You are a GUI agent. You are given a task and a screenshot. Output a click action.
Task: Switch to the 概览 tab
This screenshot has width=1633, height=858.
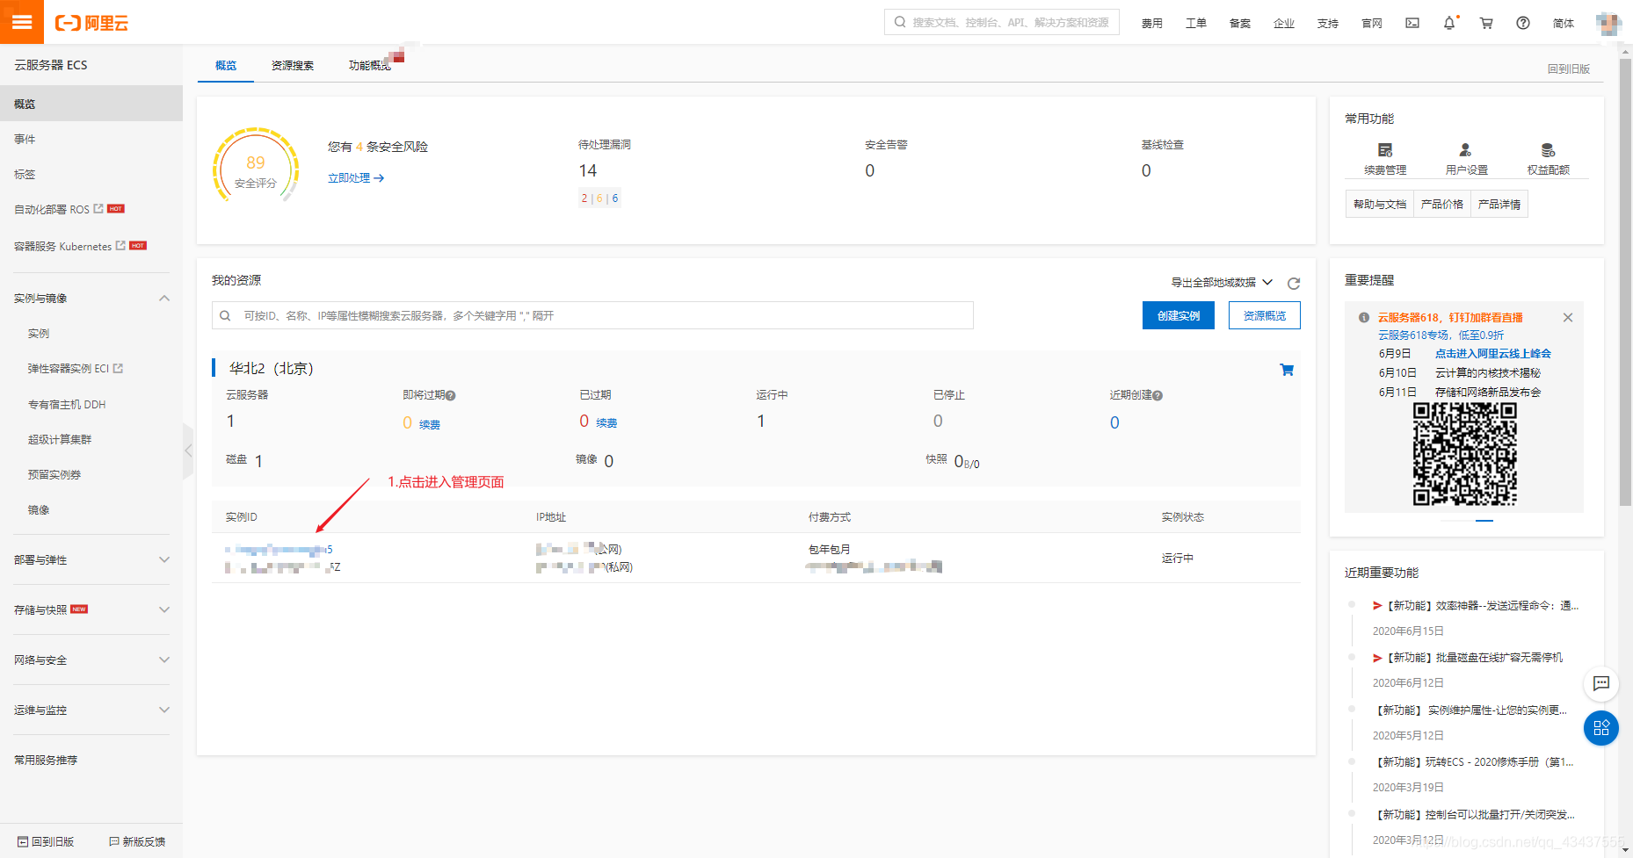tap(226, 65)
